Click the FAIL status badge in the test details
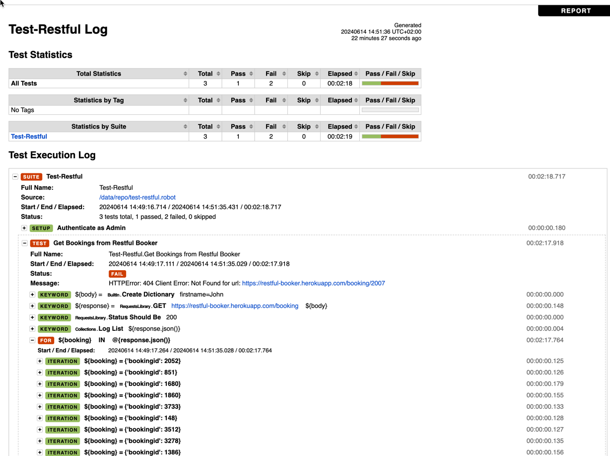Image resolution: width=610 pixels, height=456 pixels. (x=117, y=274)
